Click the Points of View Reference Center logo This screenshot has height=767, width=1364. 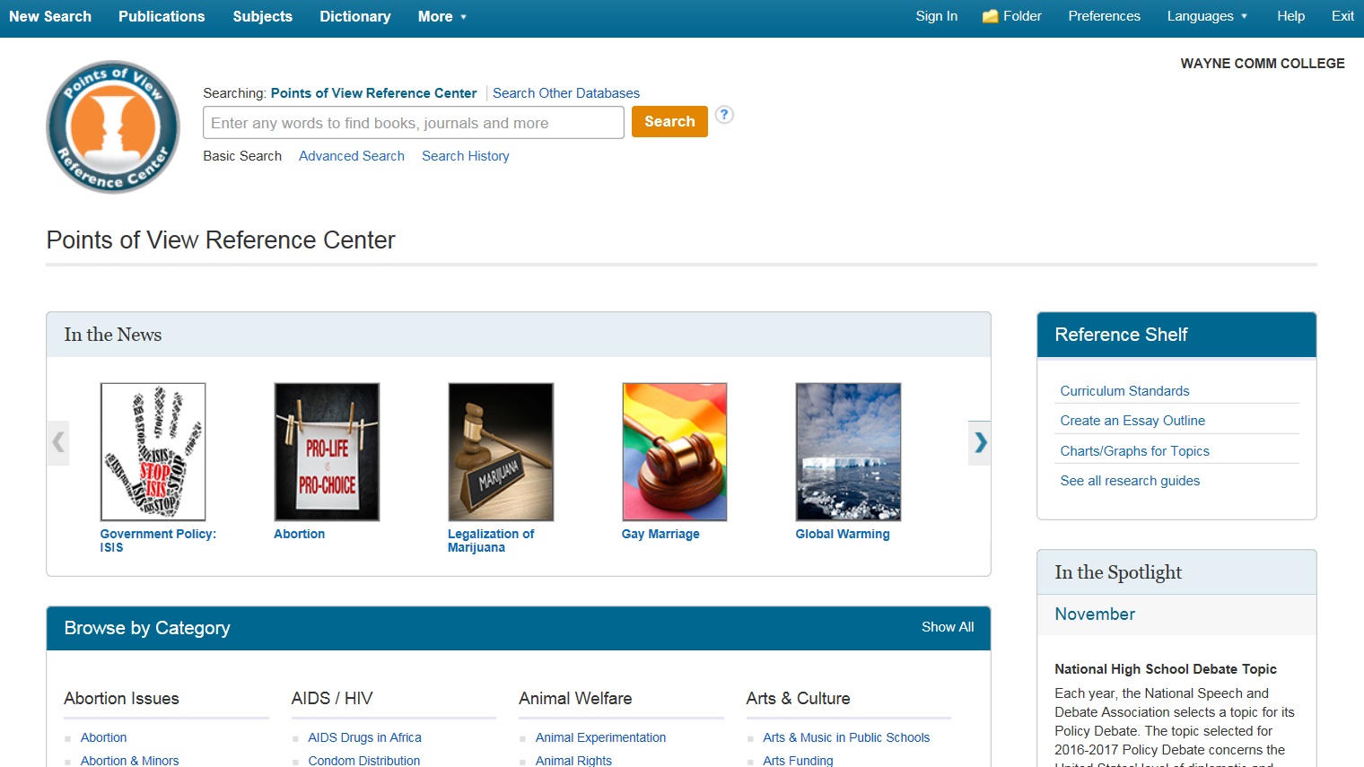click(x=113, y=126)
